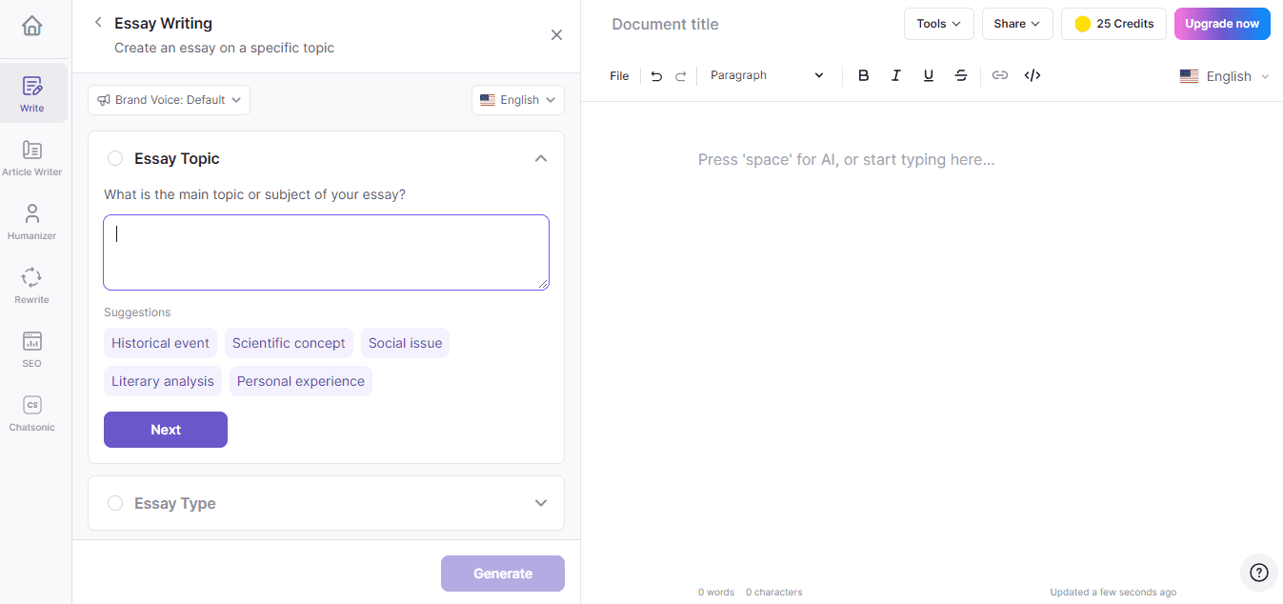Open the Write section in sidebar

pos(32,93)
